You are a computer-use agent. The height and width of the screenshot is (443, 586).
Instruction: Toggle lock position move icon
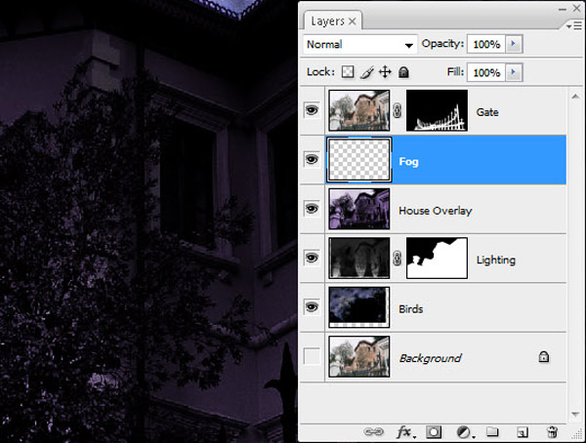click(385, 71)
